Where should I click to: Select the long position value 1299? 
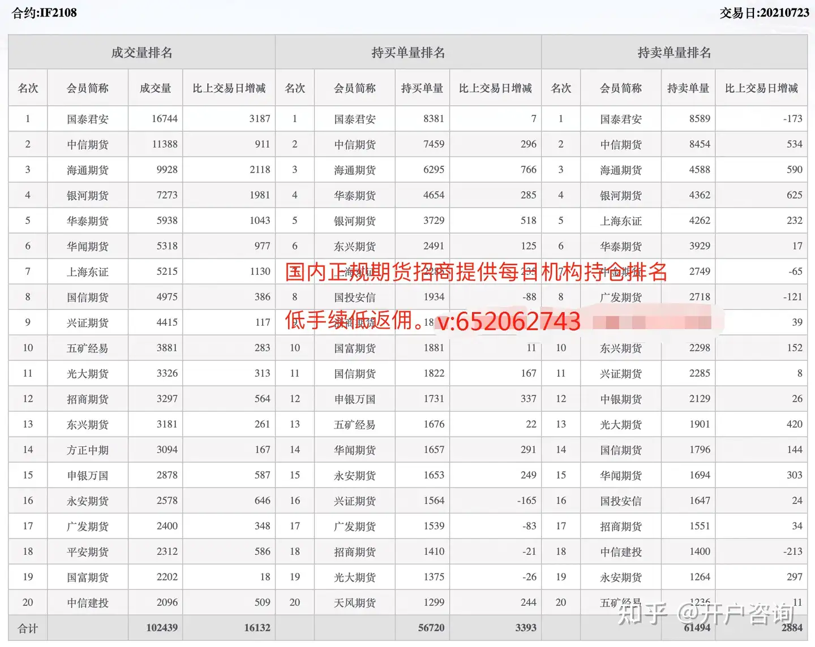[x=434, y=602]
